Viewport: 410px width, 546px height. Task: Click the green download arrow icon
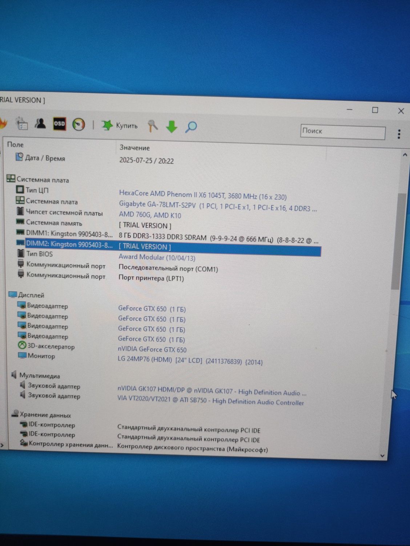point(172,127)
